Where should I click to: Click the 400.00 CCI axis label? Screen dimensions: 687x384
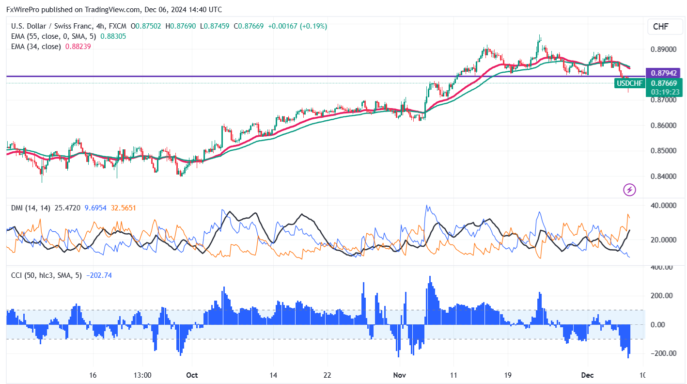(661, 267)
